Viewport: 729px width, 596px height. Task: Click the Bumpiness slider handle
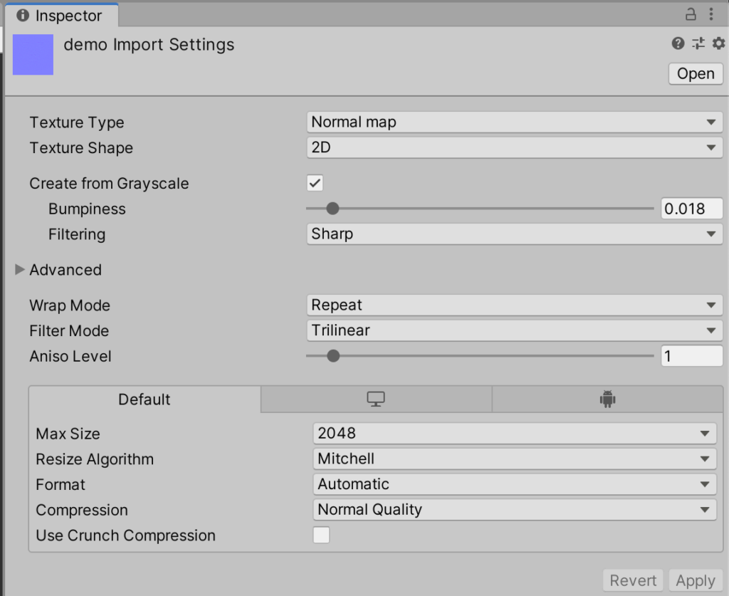332,208
